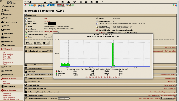Click the customer warning icon with yellow triangle
The height and width of the screenshot is (101, 179).
tap(44, 5)
